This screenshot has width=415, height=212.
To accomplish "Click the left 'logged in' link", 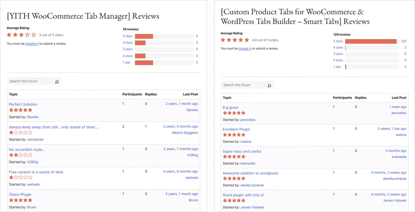I will (32, 44).
